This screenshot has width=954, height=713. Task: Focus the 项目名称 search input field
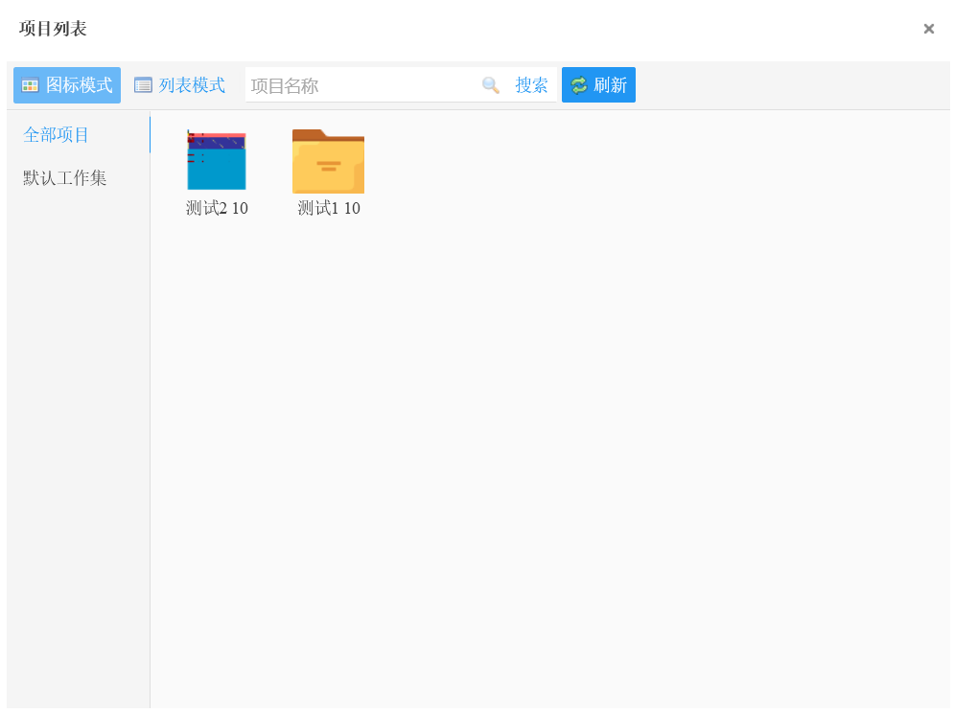click(x=360, y=85)
